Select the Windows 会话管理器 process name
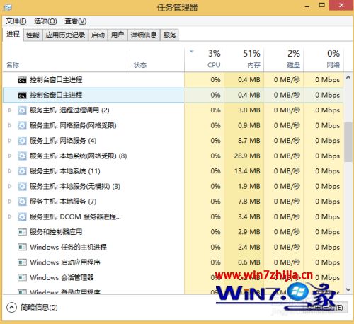This screenshot has height=324, width=354. pyautogui.click(x=62, y=278)
